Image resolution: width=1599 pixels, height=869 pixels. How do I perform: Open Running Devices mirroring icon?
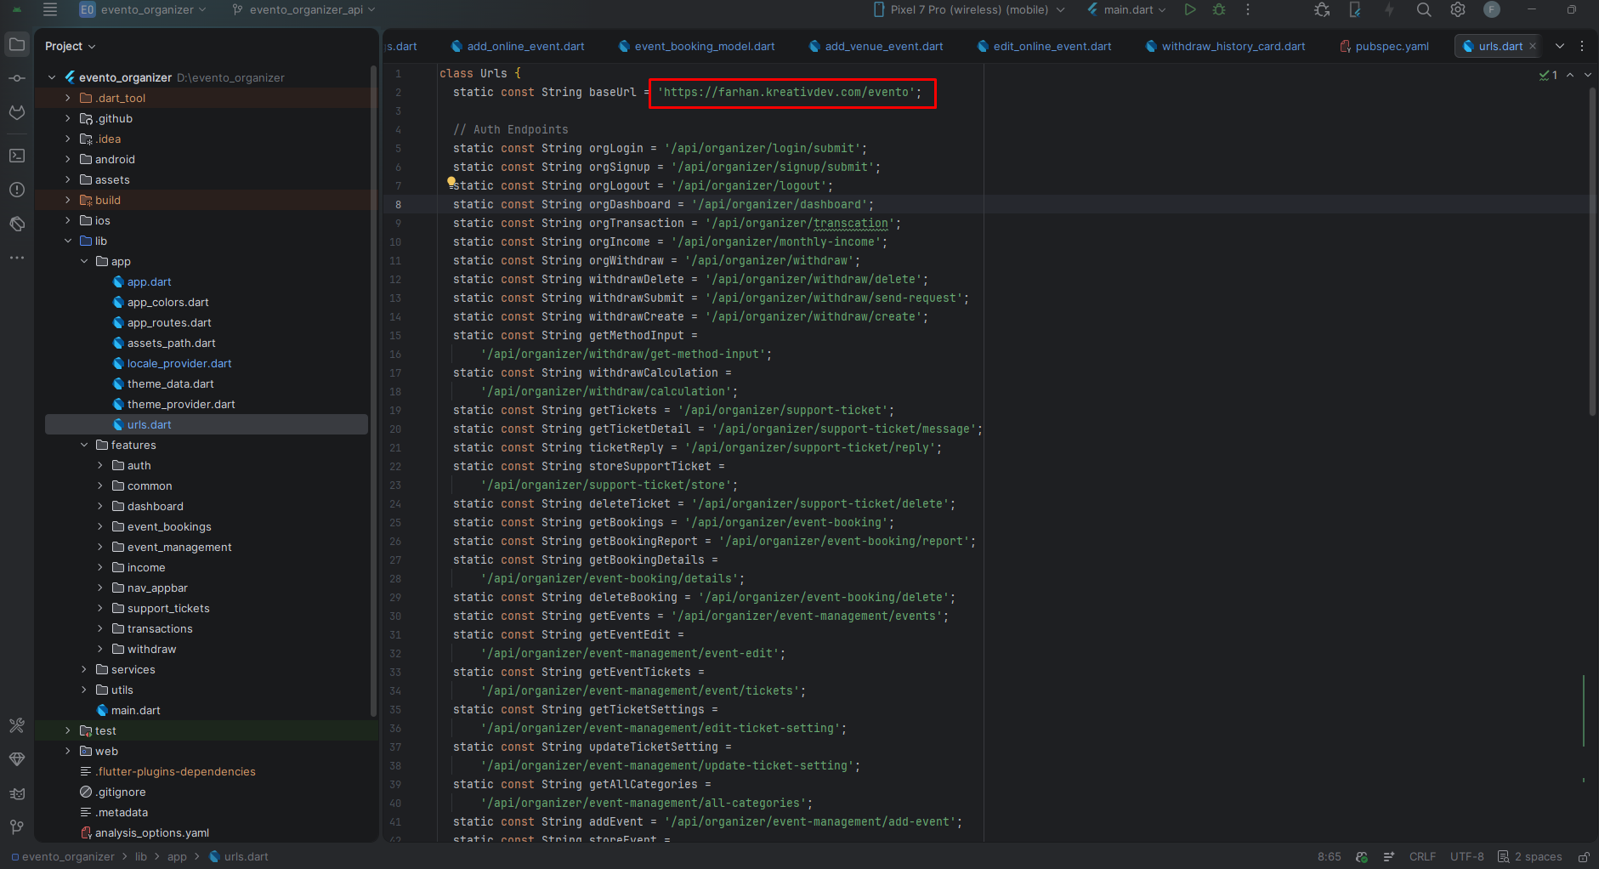coord(1355,9)
